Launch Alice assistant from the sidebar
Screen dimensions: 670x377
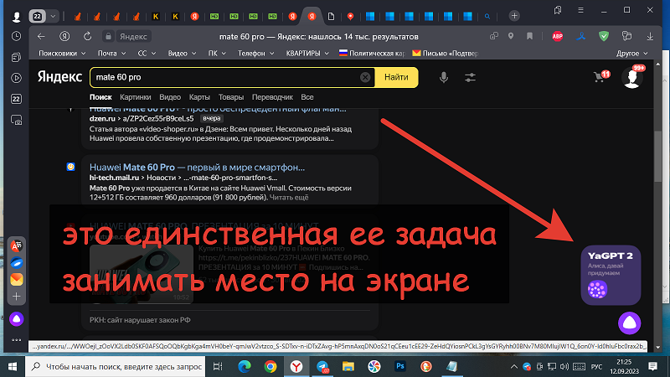coord(16,319)
